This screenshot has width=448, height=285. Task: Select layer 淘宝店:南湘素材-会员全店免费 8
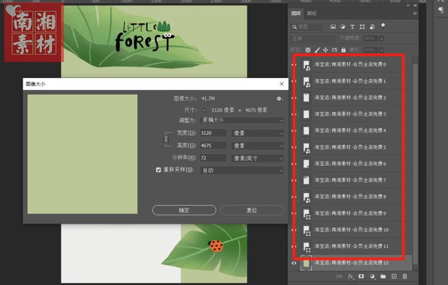tap(350, 197)
